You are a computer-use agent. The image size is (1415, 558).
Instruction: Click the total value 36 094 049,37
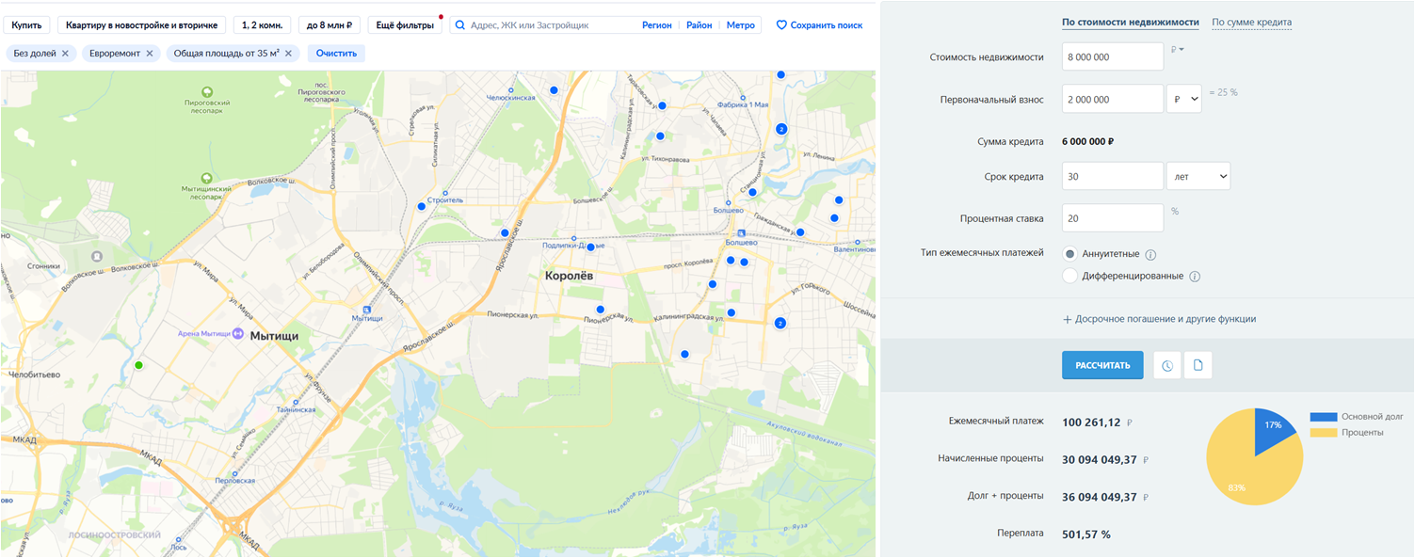[1099, 497]
